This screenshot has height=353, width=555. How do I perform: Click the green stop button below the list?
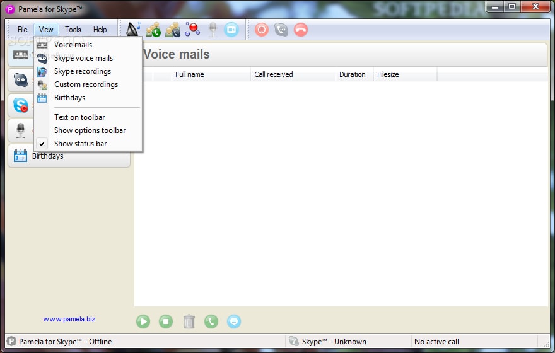tap(166, 321)
